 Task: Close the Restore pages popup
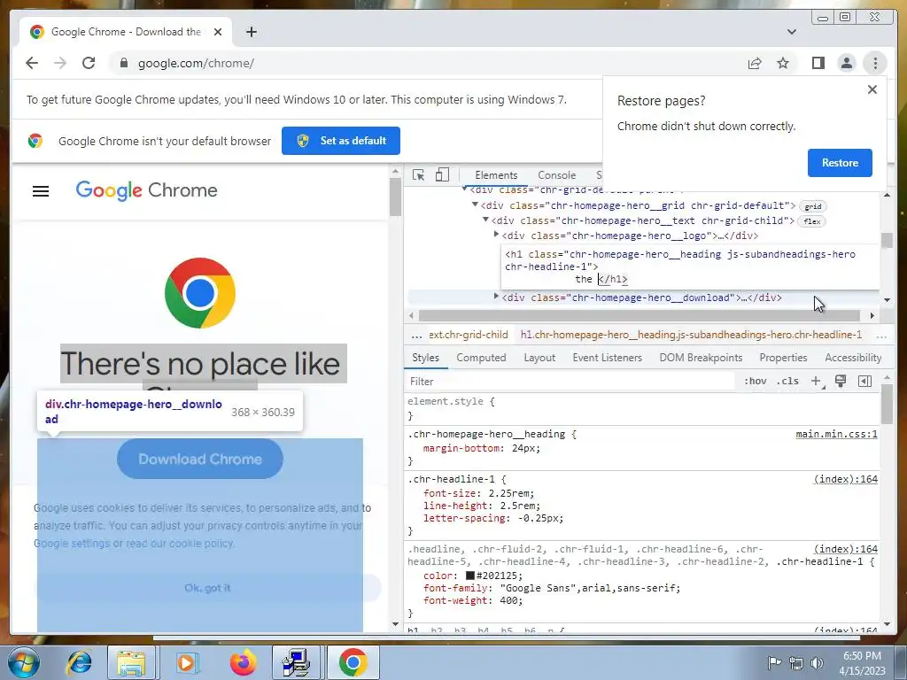point(872,89)
